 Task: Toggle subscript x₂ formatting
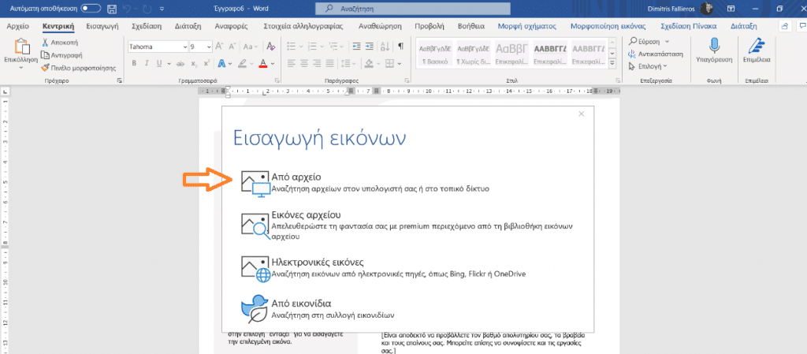tap(194, 64)
